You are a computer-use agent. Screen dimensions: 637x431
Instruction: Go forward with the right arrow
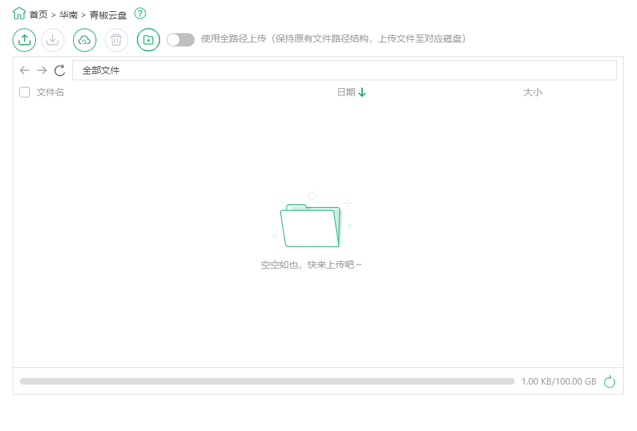click(42, 70)
